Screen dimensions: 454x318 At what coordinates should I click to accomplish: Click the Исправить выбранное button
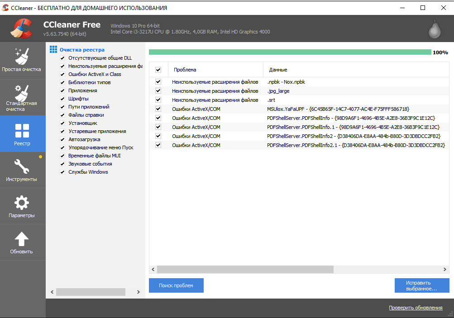point(421,285)
